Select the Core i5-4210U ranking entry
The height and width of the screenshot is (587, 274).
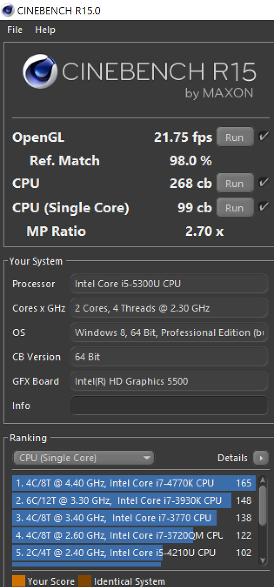click(134, 552)
